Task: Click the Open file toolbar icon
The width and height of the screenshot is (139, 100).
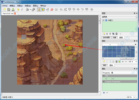Action: coord(9,9)
